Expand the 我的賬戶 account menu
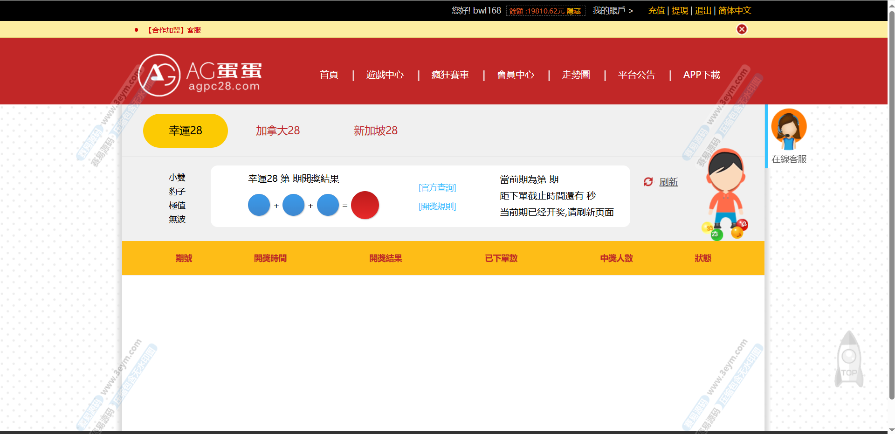895x434 pixels. pos(613,11)
